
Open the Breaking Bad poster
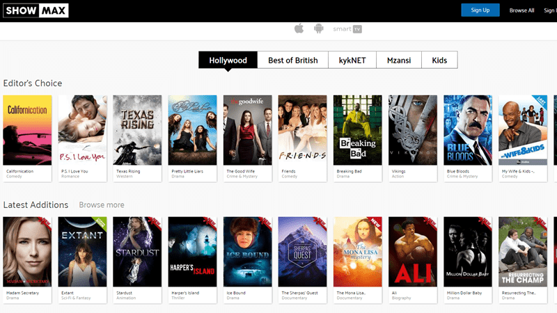coord(358,130)
